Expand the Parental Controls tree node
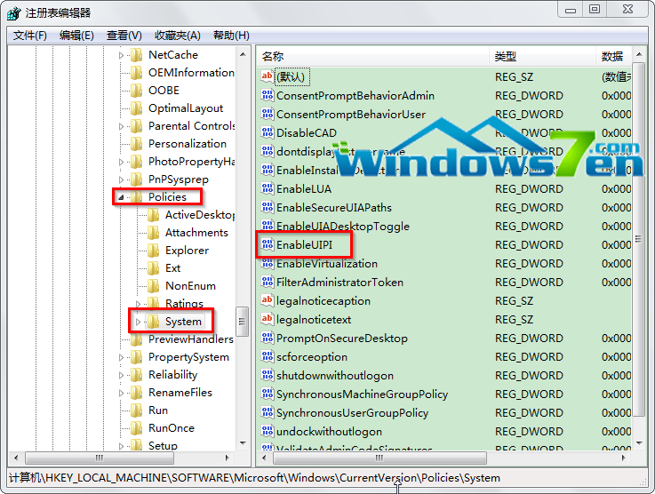Screen dimensions: 655x494 pos(121,126)
